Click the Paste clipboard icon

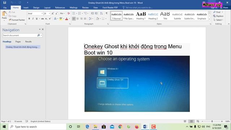[4, 14]
